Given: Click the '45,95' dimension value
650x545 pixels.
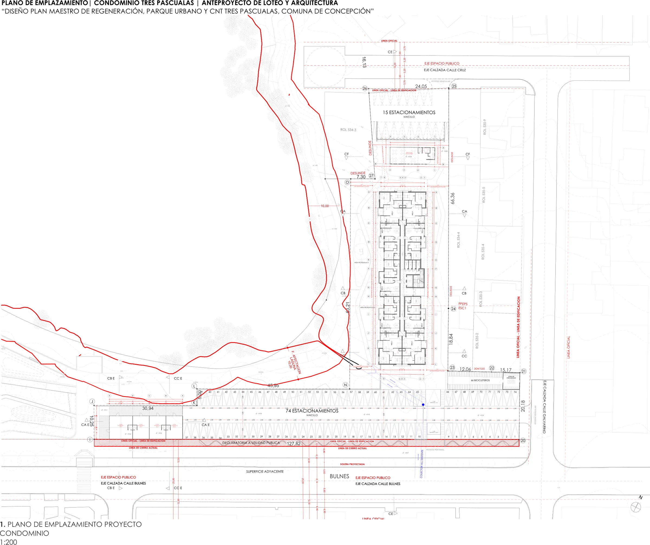Looking at the screenshot, I should (273, 385).
